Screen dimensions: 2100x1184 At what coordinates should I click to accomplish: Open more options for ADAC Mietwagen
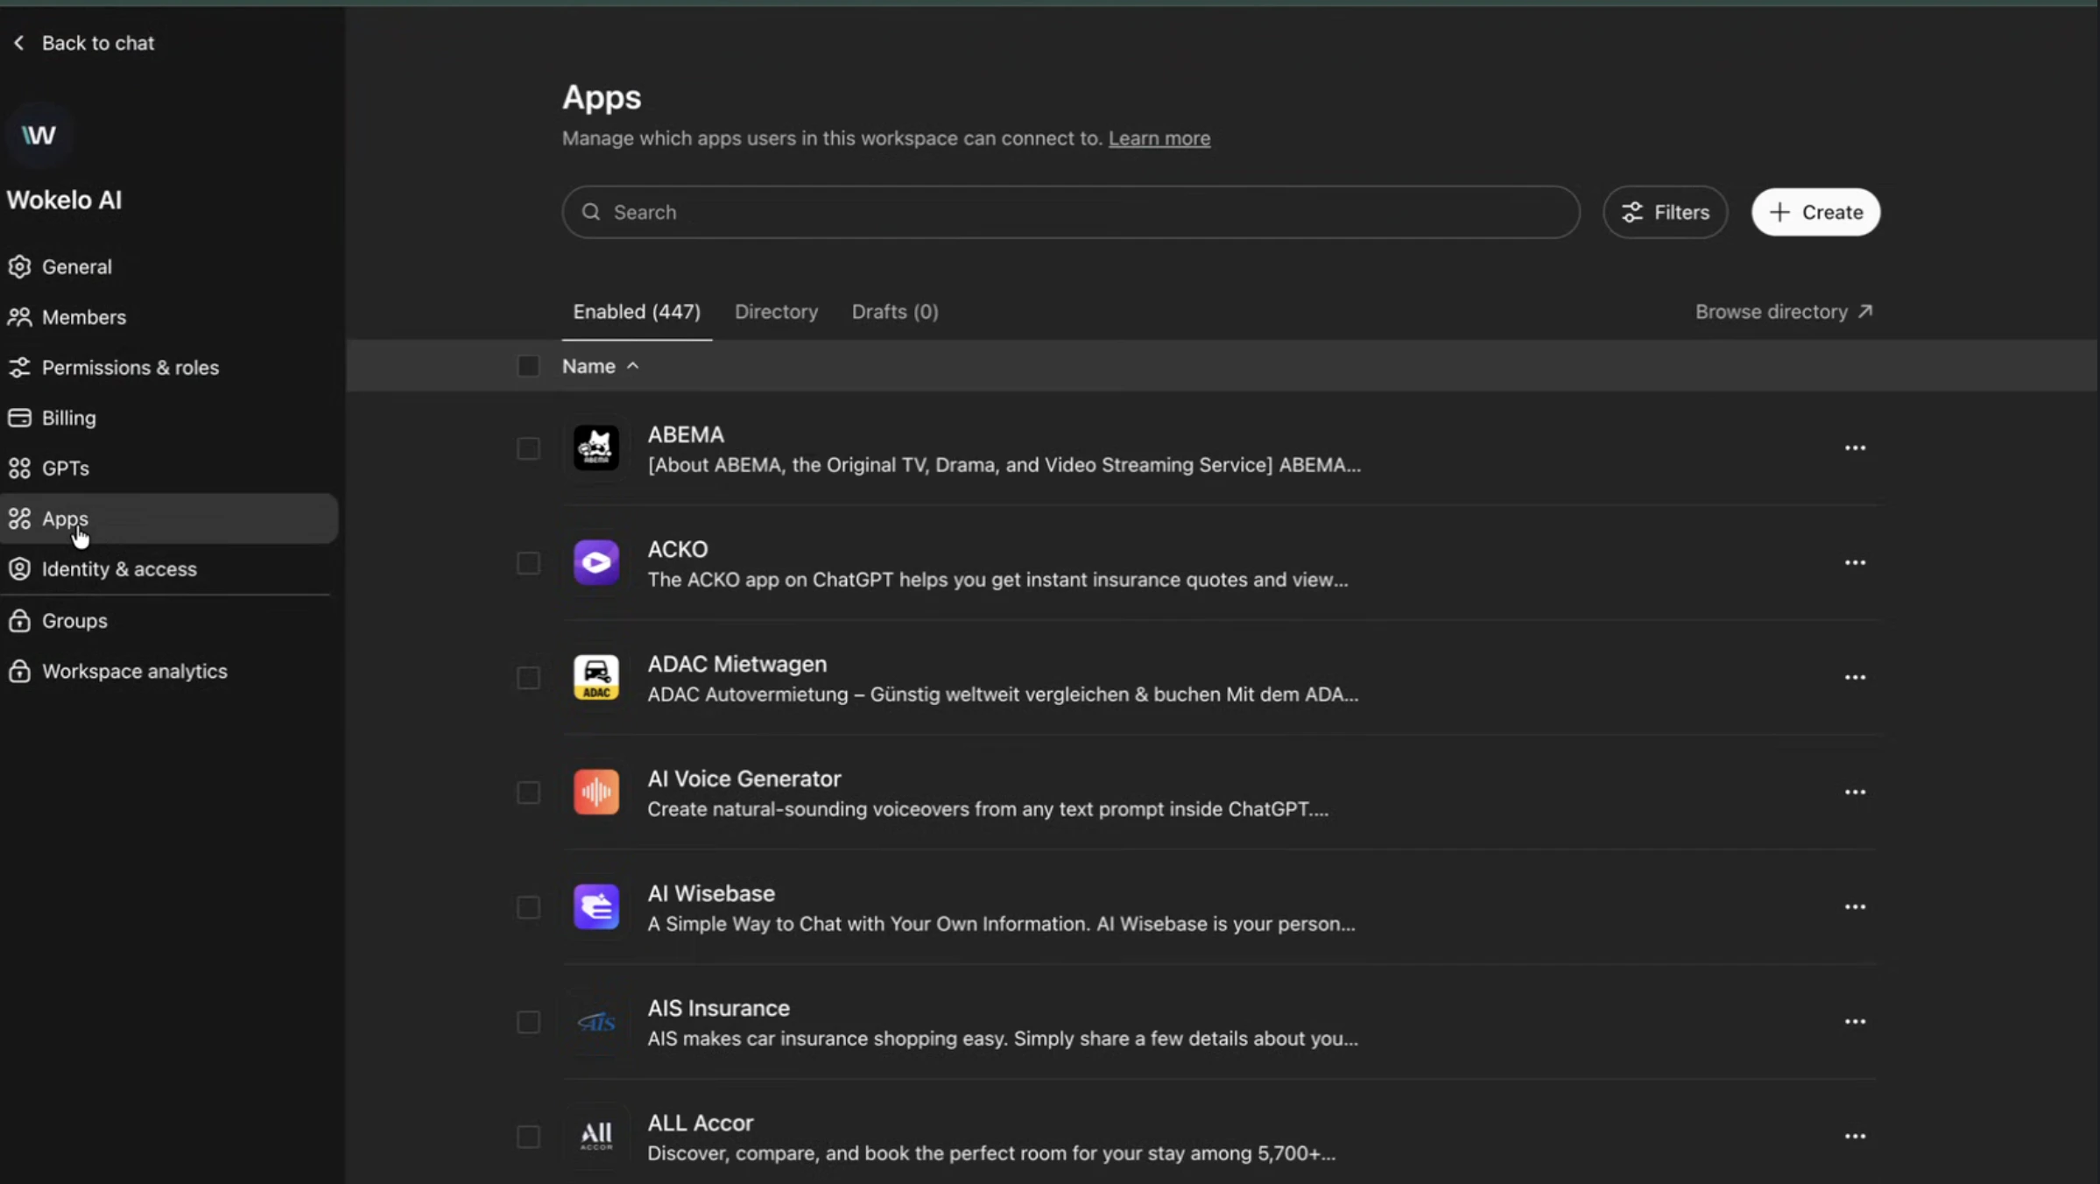tap(1855, 677)
